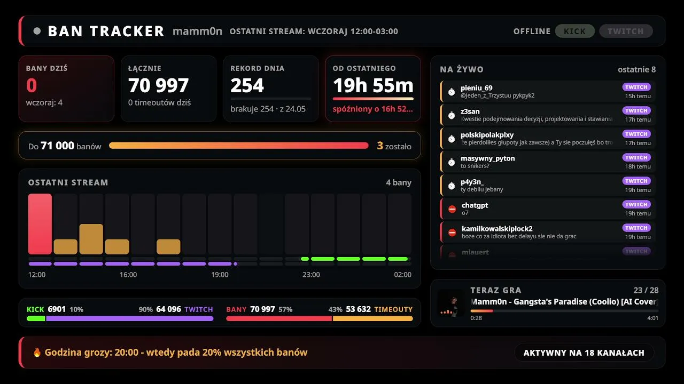This screenshot has width=684, height=384.
Task: Click the album thumbnail in TERAZ GRA
Action: [x=451, y=303]
